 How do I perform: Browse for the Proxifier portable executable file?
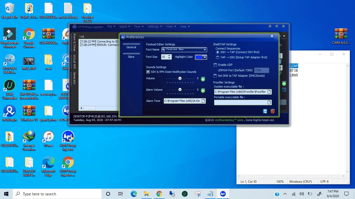tap(269, 102)
